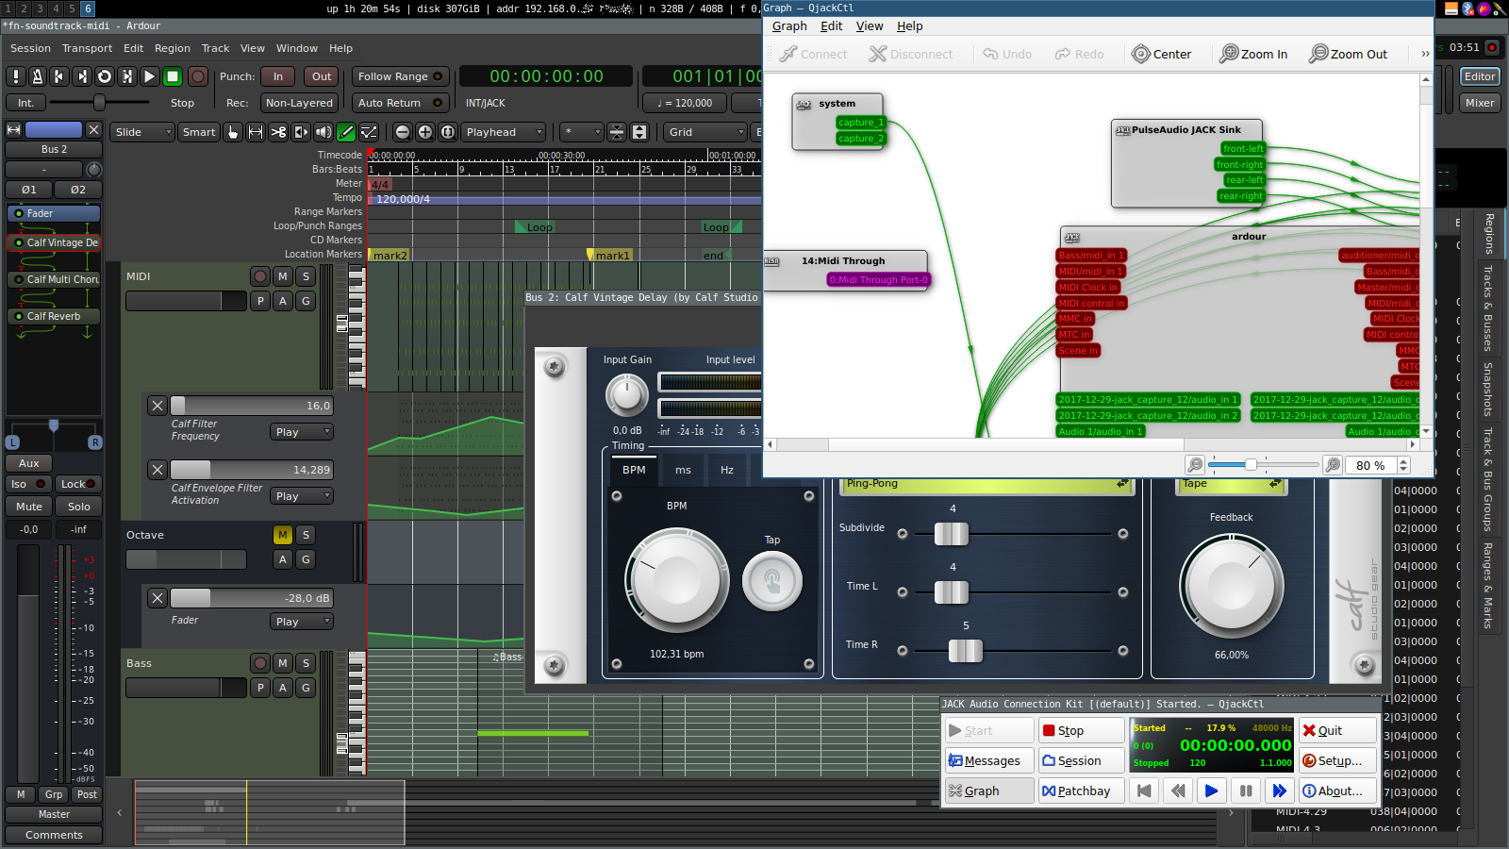Open the Transport menu in Ardour
This screenshot has width=1509, height=849.
point(87,48)
